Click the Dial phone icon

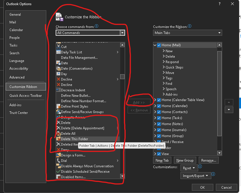point(59,160)
